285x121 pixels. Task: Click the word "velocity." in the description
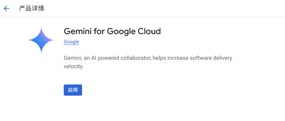pyautogui.click(x=74, y=66)
